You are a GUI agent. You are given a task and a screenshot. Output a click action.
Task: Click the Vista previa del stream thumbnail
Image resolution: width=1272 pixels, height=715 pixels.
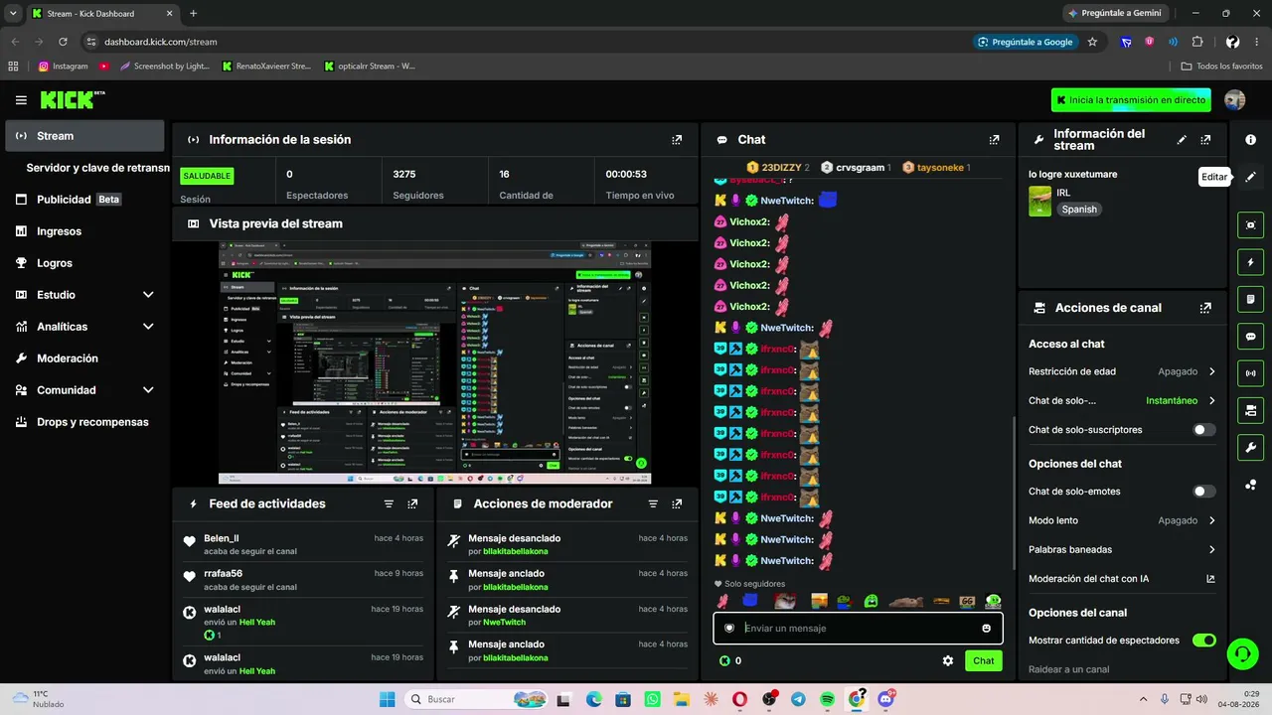coord(434,362)
